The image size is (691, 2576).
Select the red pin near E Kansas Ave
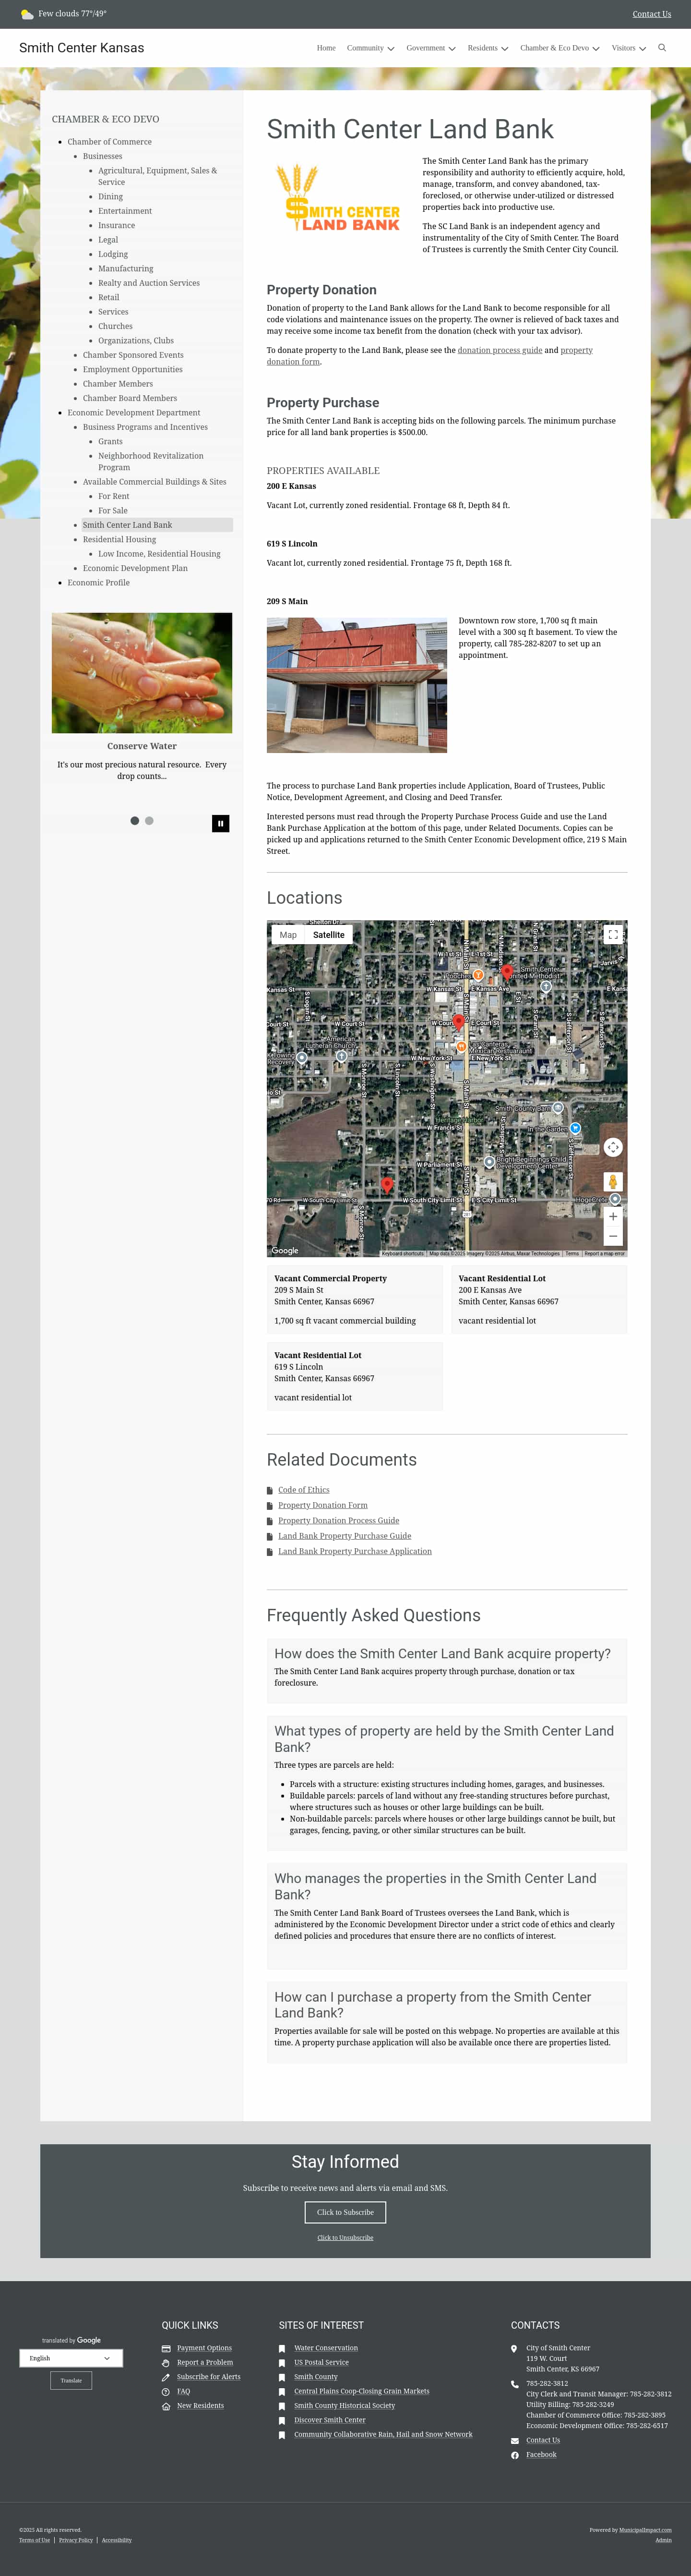[506, 972]
